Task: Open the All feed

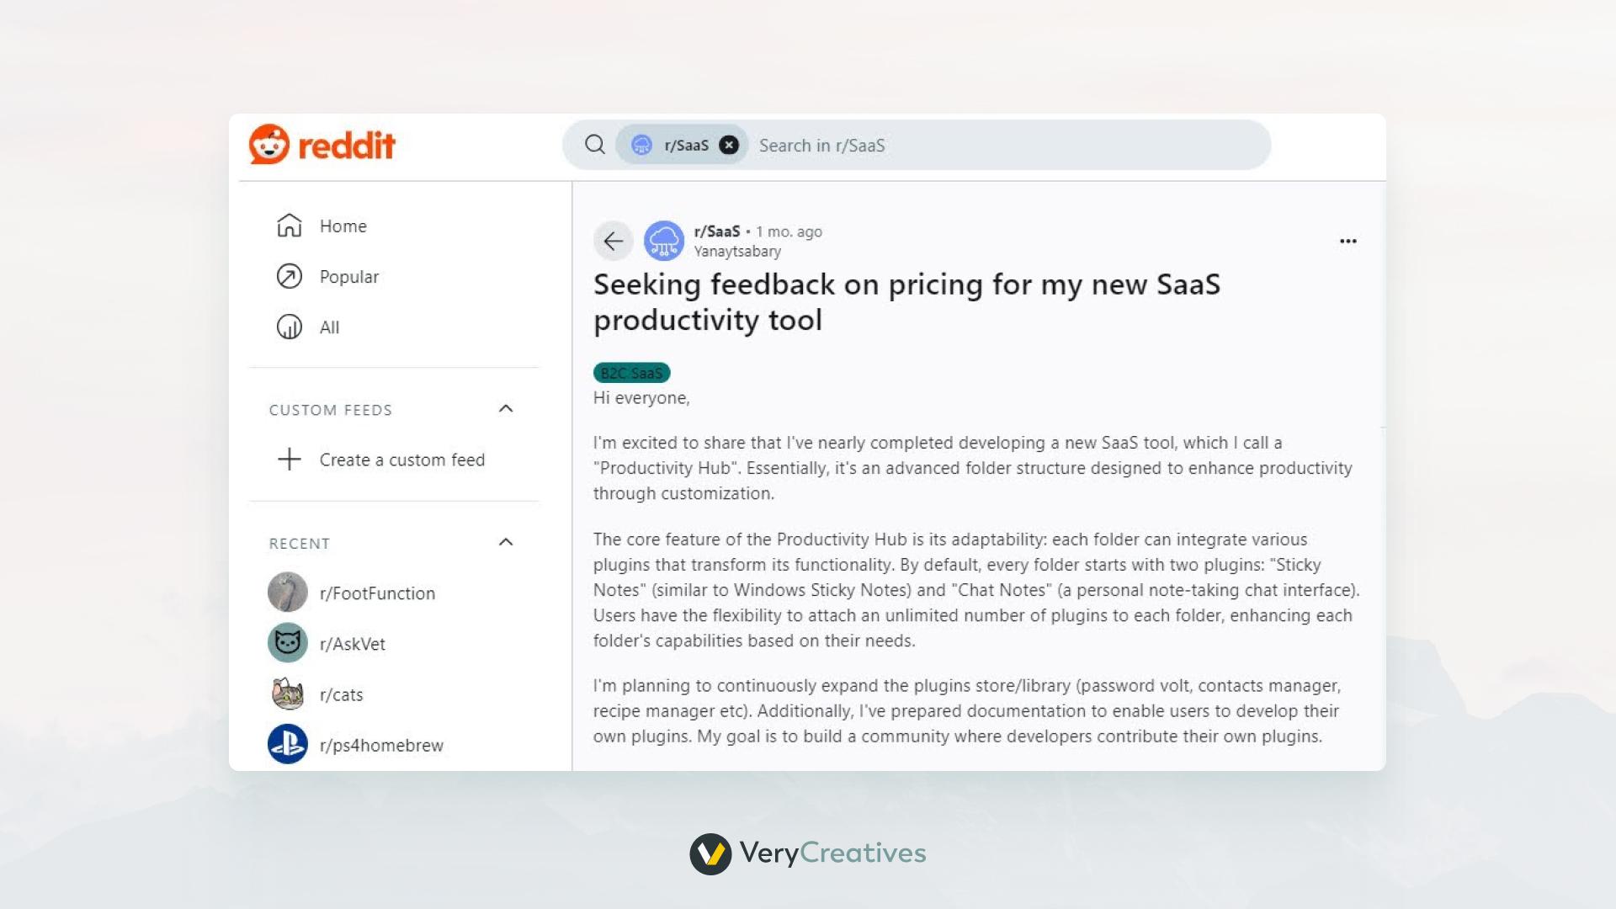Action: tap(329, 327)
